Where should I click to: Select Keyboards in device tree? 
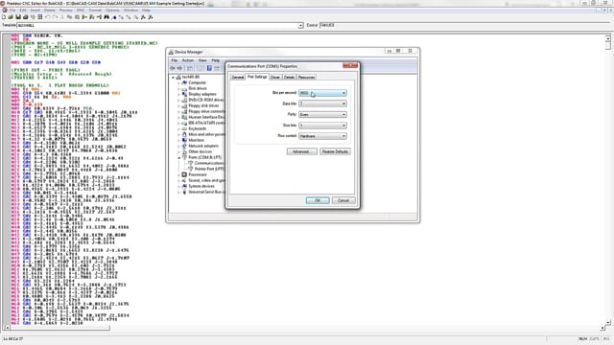(x=197, y=128)
